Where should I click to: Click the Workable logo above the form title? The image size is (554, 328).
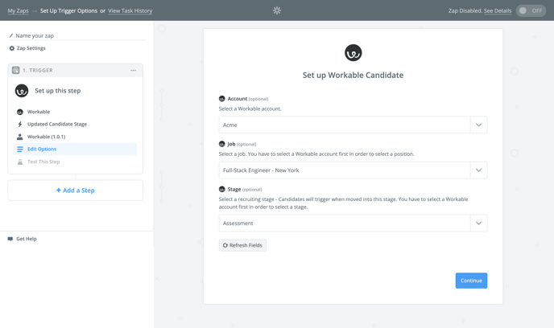tap(353, 53)
